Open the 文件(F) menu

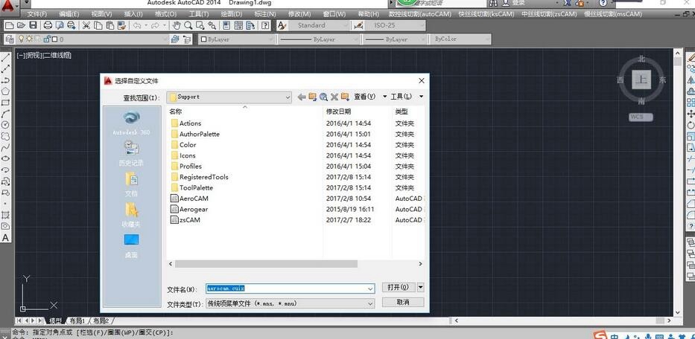[x=37, y=14]
